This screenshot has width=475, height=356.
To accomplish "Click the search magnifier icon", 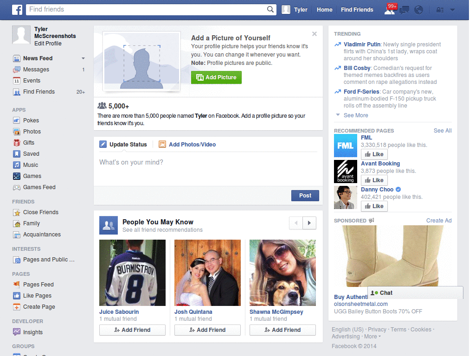I will [x=270, y=9].
